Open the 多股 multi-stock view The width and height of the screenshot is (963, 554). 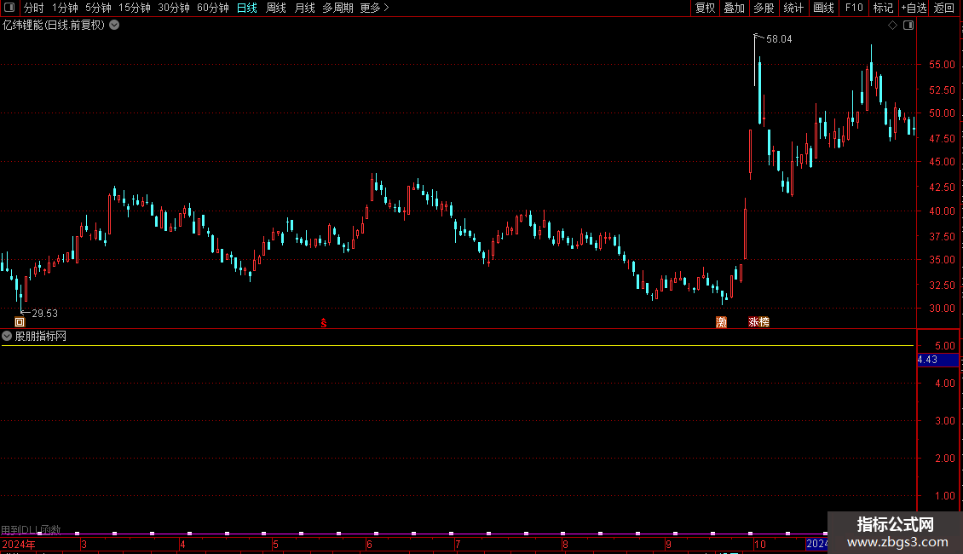[x=764, y=8]
